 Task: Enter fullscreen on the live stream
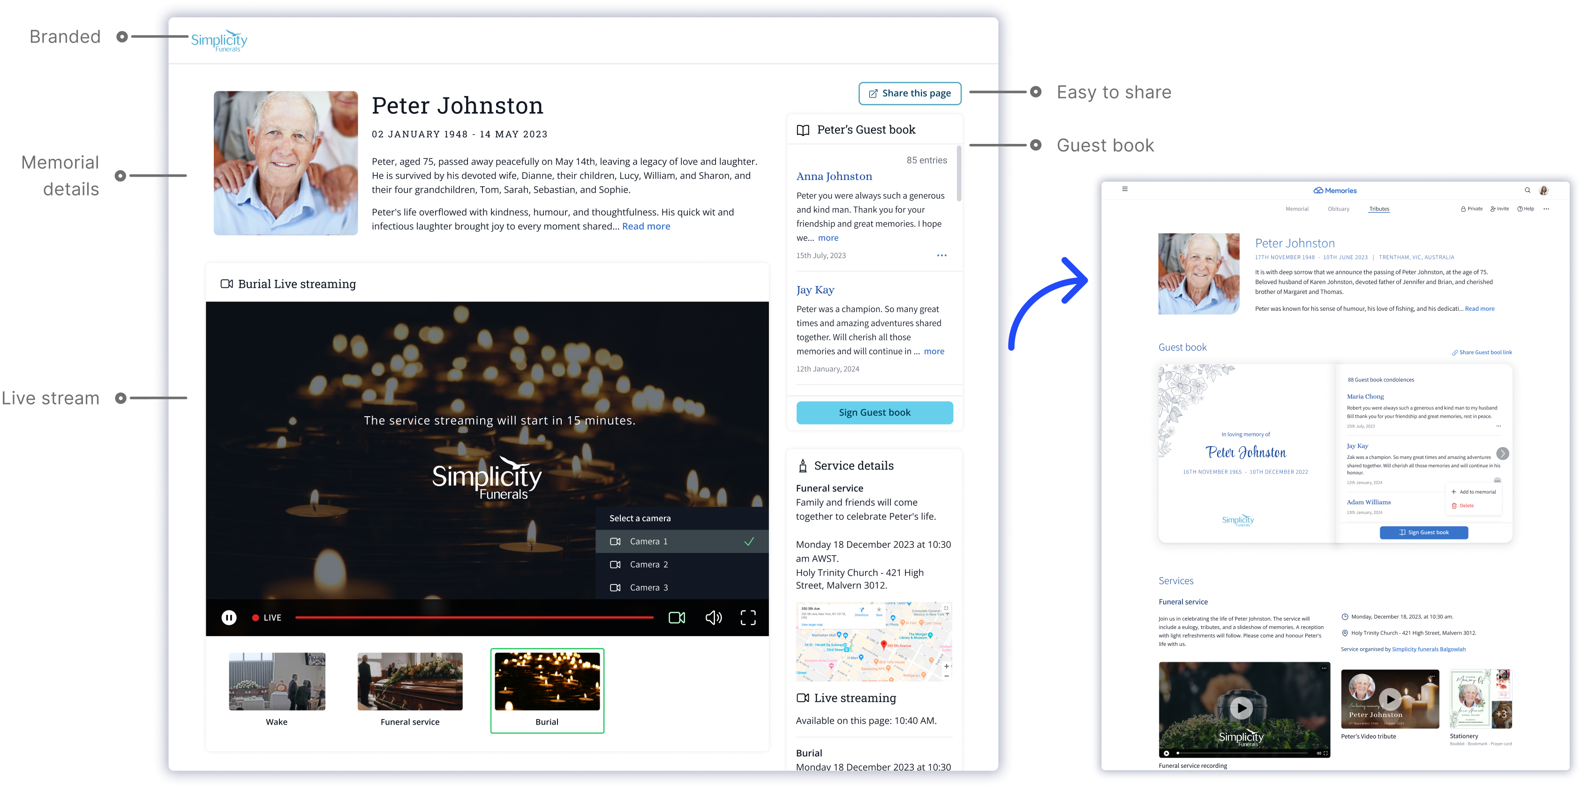[x=747, y=618]
